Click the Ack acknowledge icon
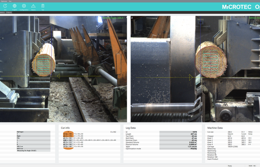This screenshot has width=260, height=167. tap(5, 7)
